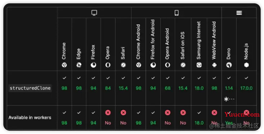Screen dimensions: 264x134
Task: Click Opera's red cross in workers row
Action: tap(108, 113)
